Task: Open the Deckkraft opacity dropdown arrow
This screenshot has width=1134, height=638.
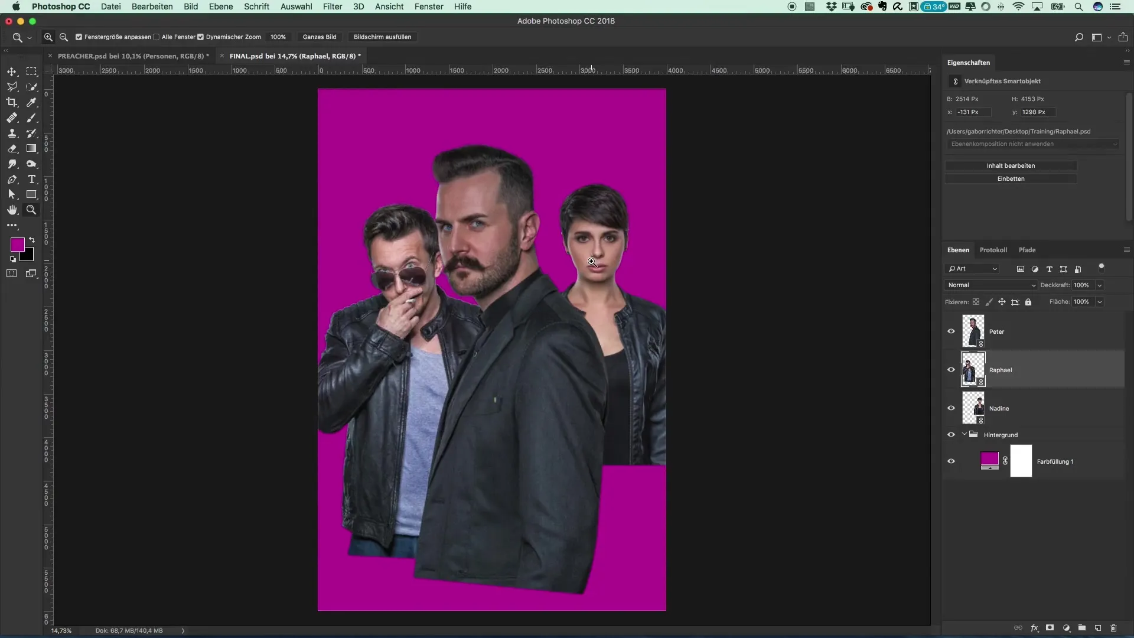Action: (x=1100, y=285)
